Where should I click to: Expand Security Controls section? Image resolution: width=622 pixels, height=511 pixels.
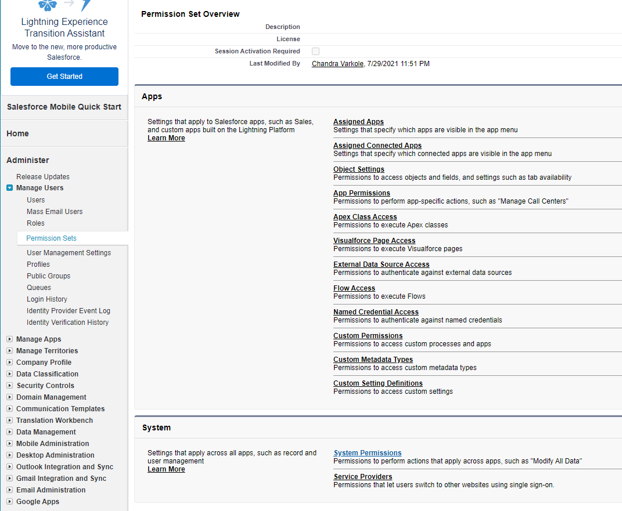[9, 386]
